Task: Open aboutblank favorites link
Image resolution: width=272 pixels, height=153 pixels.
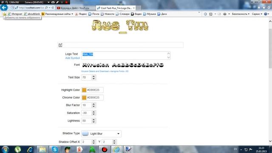Action: pyautogui.click(x=32, y=14)
